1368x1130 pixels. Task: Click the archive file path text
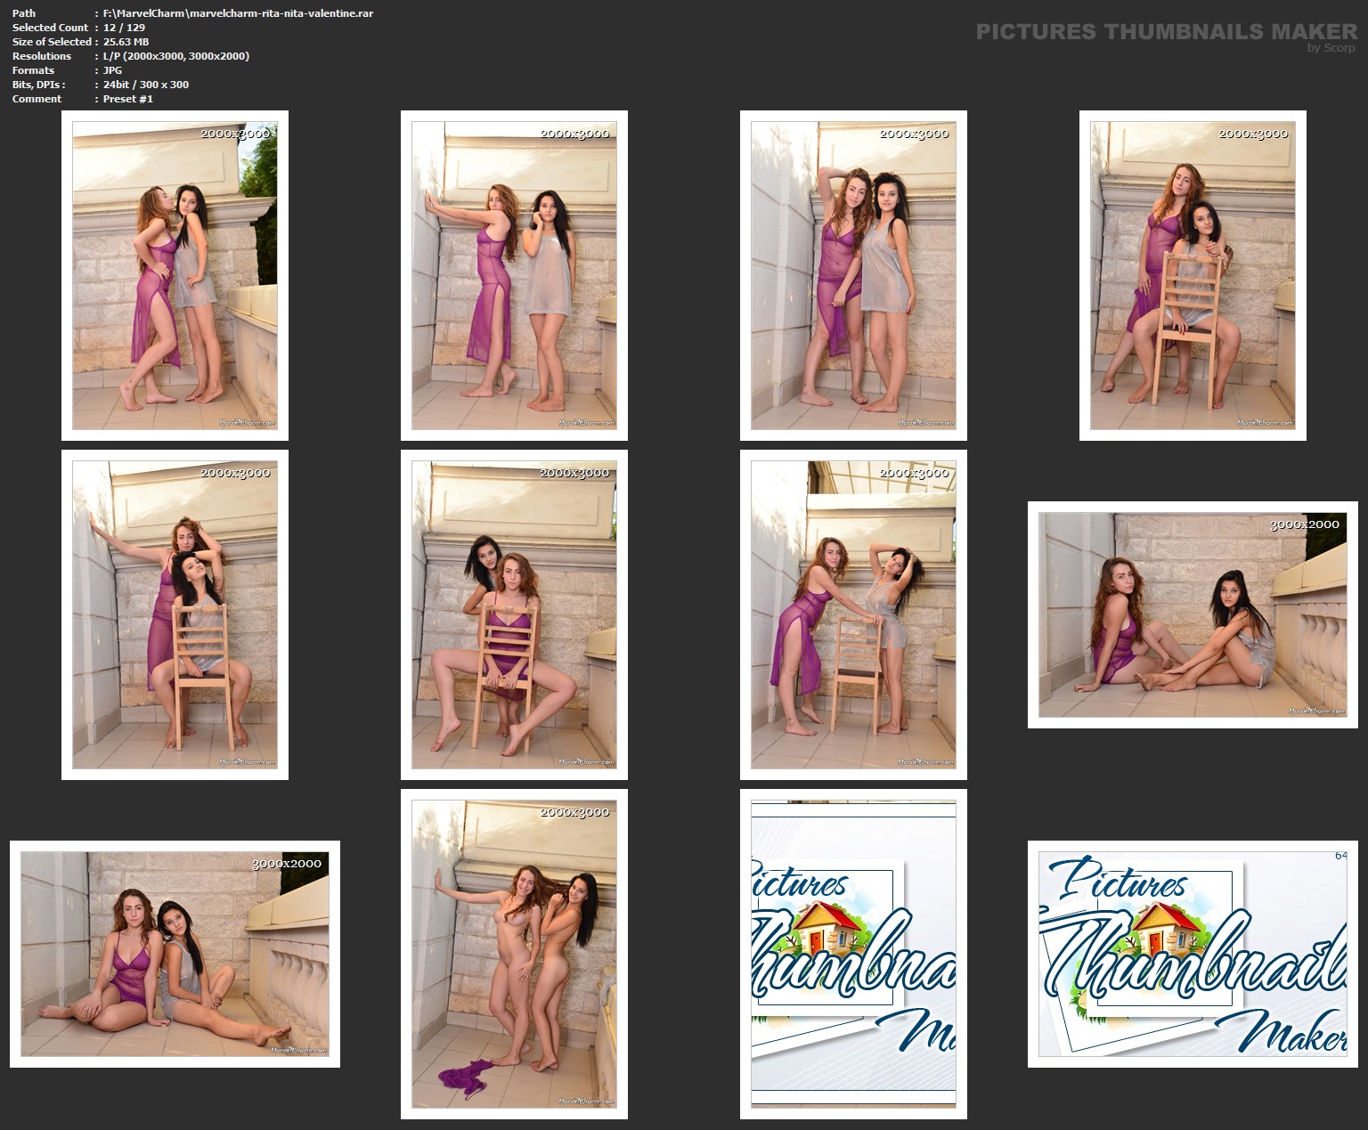tap(238, 13)
